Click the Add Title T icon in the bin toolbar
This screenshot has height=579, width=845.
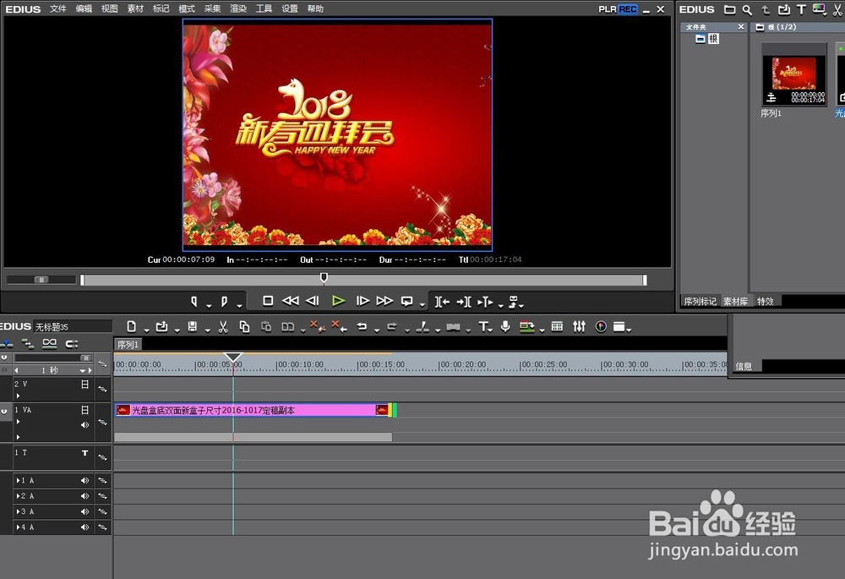click(x=801, y=9)
